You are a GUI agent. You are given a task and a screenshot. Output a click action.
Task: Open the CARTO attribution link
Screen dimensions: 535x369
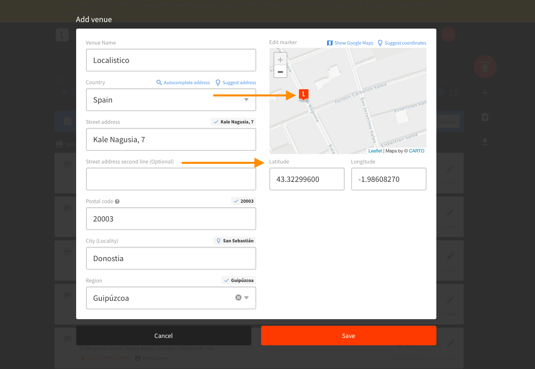point(417,151)
